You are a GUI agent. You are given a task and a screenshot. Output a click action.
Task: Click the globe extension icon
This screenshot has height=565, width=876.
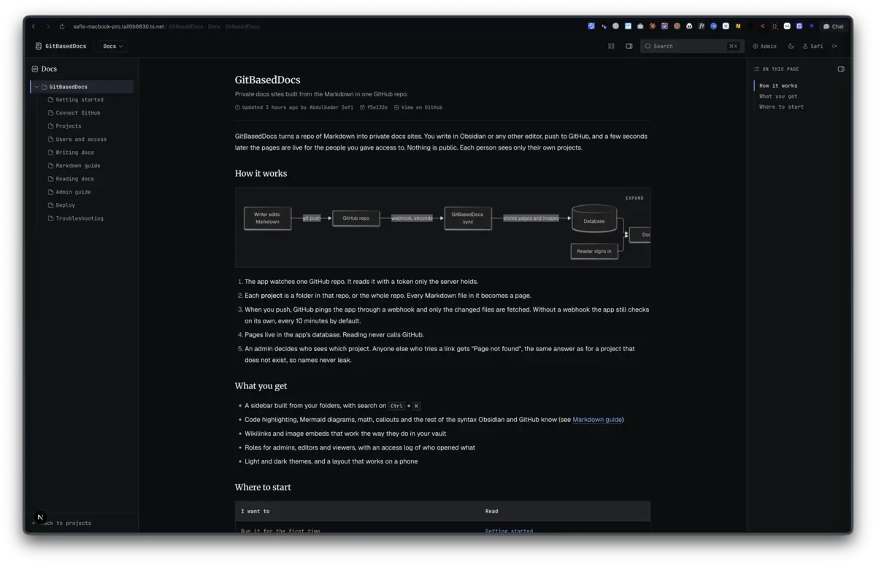615,26
